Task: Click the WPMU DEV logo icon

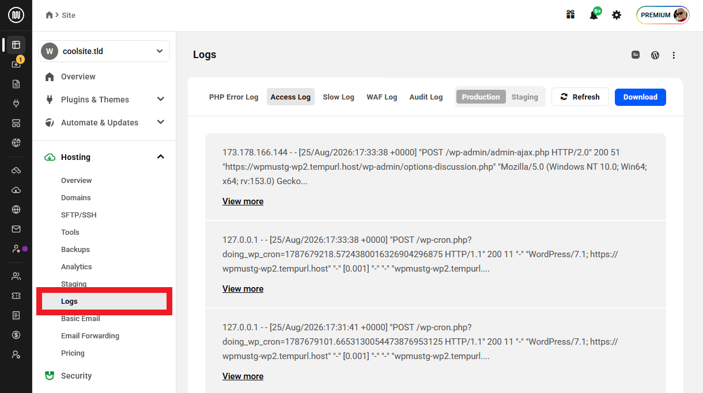Action: tap(16, 16)
